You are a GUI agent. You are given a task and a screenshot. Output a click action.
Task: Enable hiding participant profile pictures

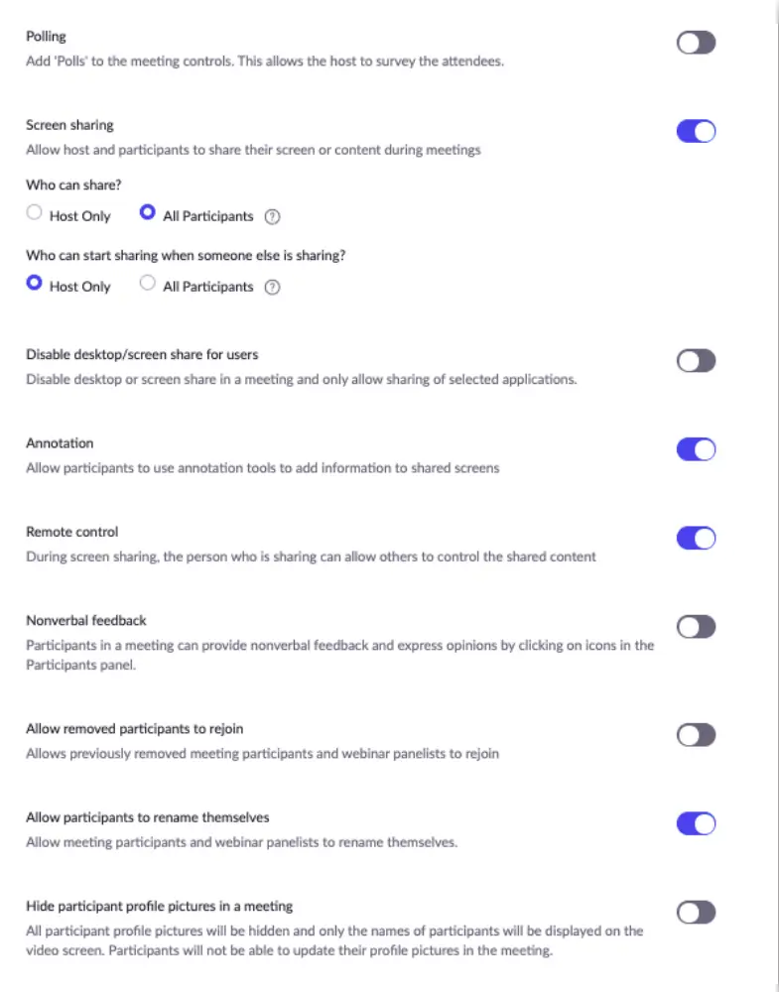(696, 913)
